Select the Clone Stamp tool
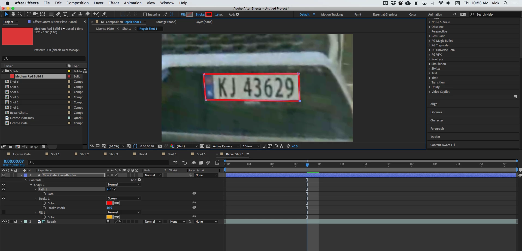Viewport: 522px width, 251px height. (x=80, y=14)
